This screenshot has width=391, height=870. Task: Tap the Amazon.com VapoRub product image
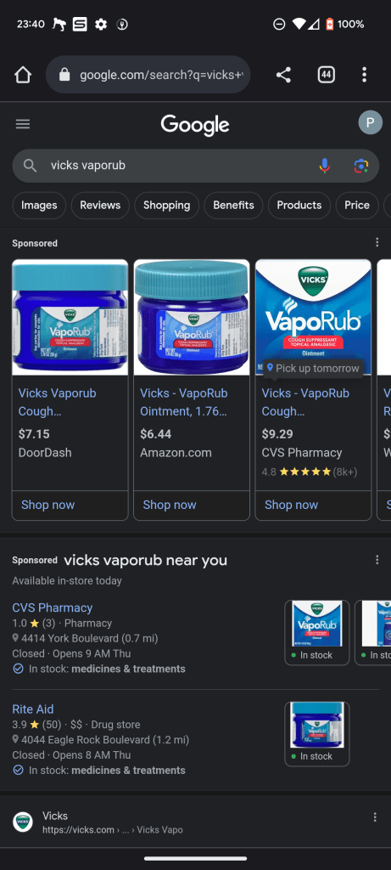(x=192, y=318)
